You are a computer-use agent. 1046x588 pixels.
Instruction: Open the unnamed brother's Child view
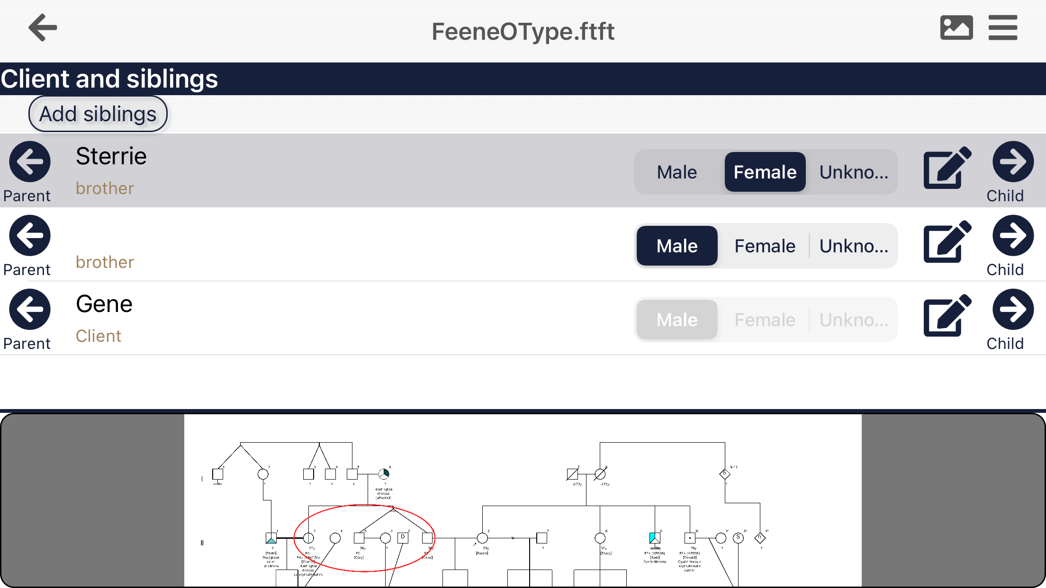(x=1012, y=235)
